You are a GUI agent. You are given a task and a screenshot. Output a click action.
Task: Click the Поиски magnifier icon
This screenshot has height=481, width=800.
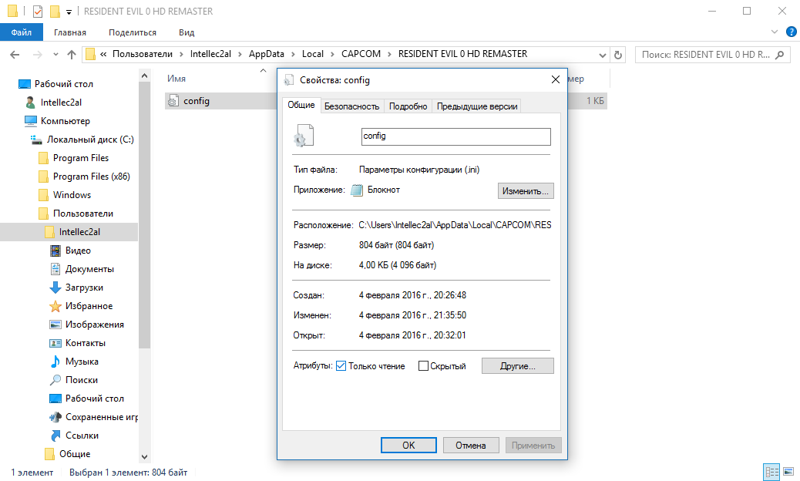pos(55,380)
